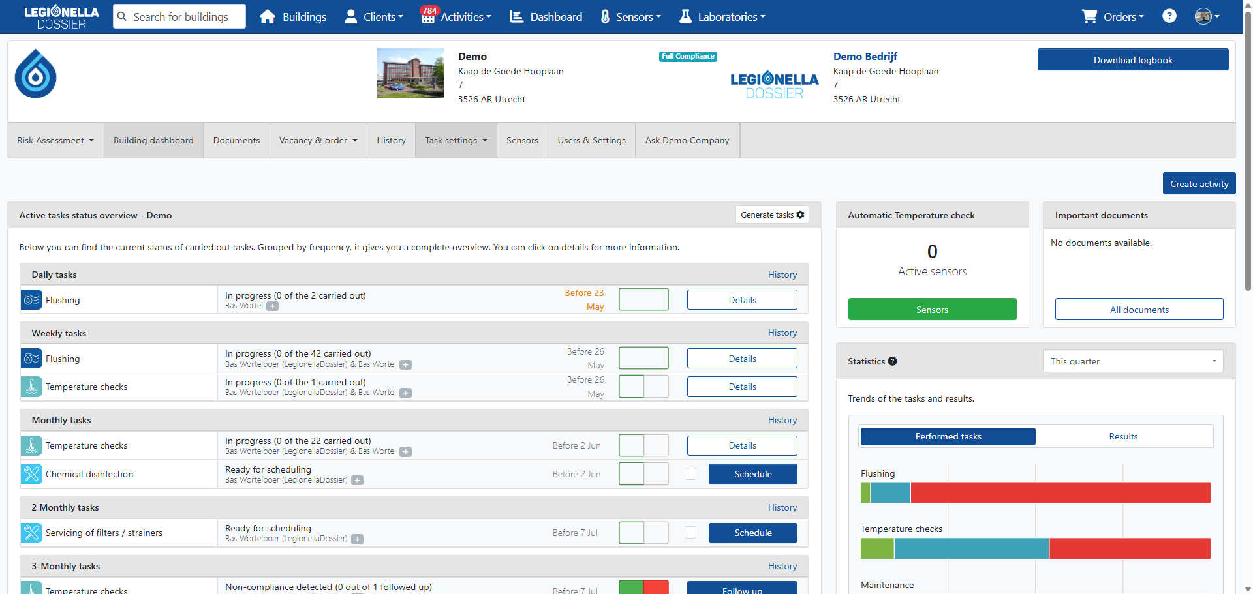Click the All documents button
The height and width of the screenshot is (594, 1253).
[x=1139, y=309]
